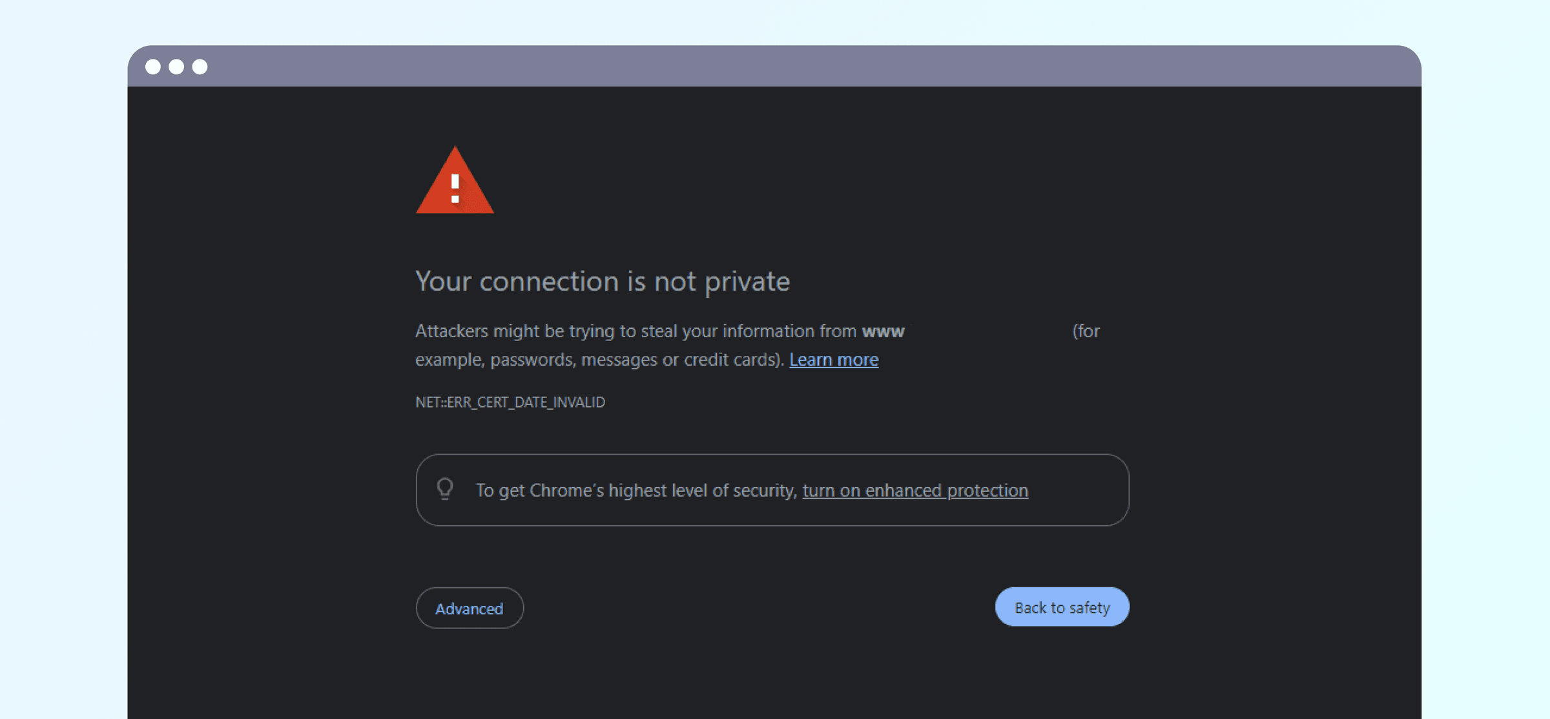Viewport: 1550px width, 719px height.
Task: Click the lightbulb icon in the suggestion banner
Action: click(x=445, y=490)
